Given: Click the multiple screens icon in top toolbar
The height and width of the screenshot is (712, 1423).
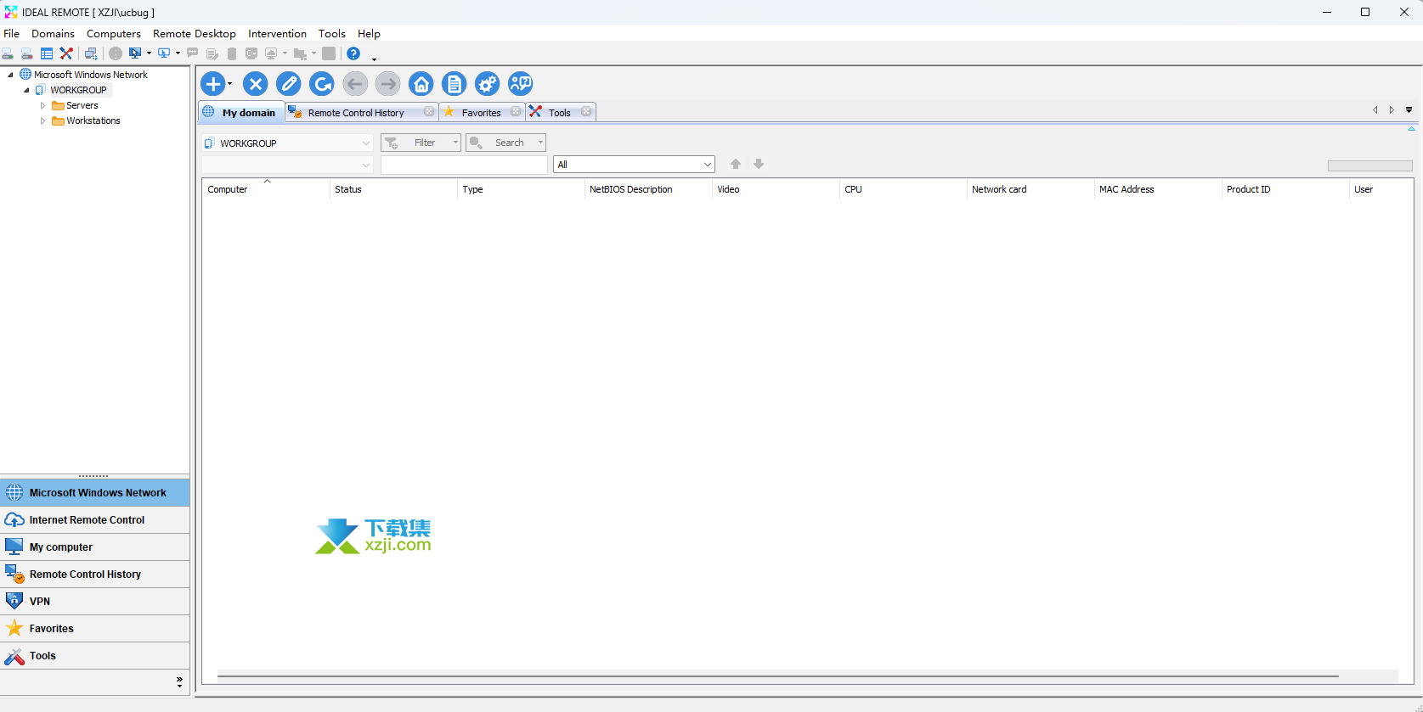Looking at the screenshot, I should [91, 53].
